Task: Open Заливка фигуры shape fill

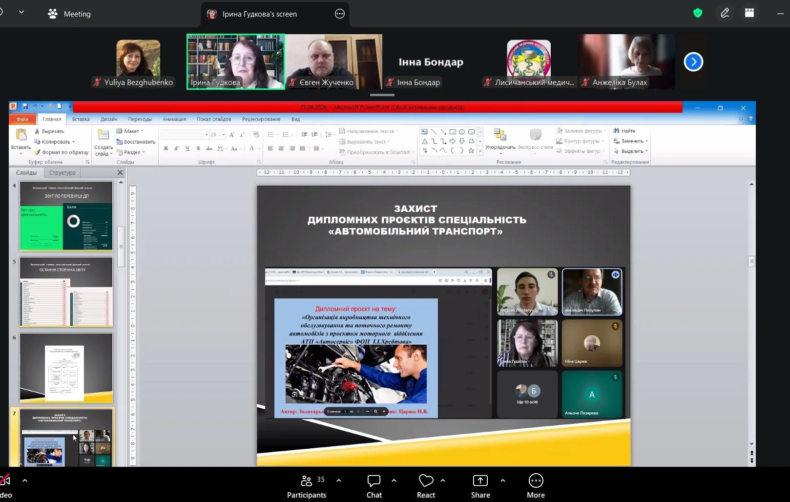Action: pyautogui.click(x=582, y=131)
